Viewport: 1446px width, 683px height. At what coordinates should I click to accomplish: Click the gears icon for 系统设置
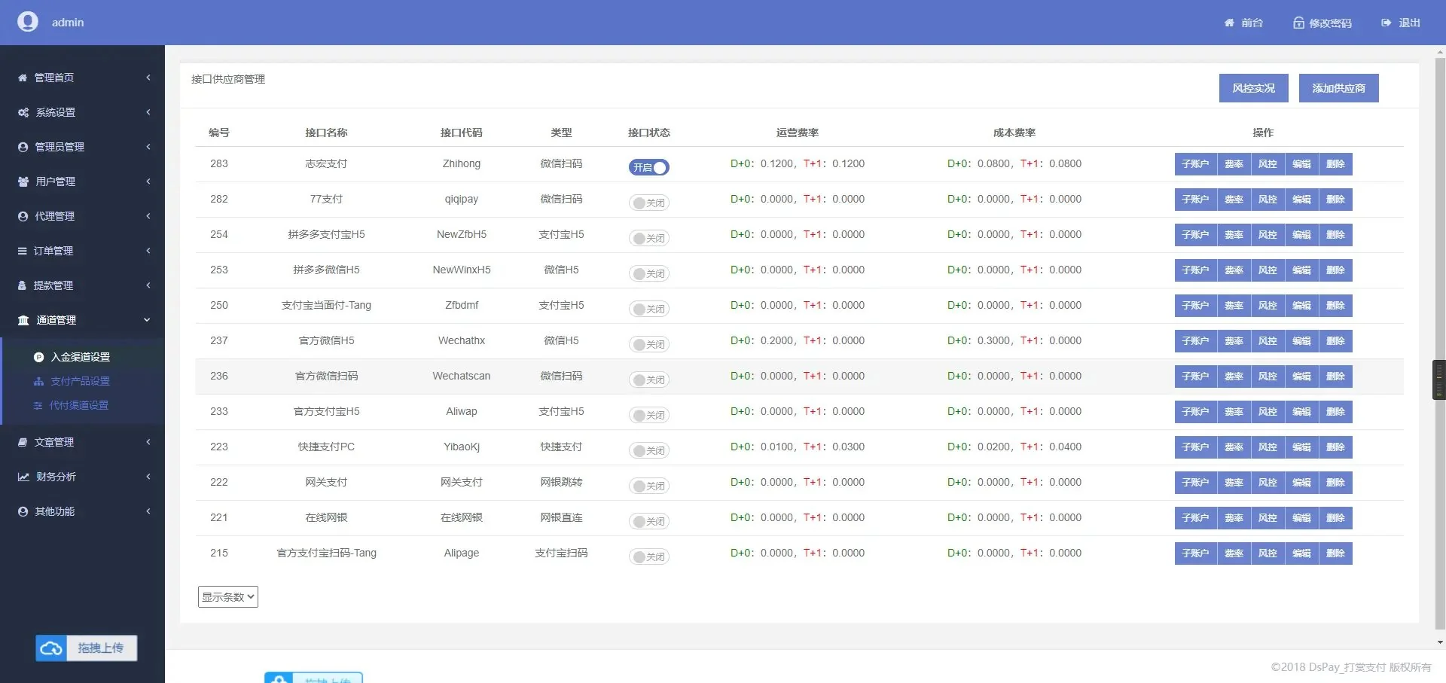point(23,112)
